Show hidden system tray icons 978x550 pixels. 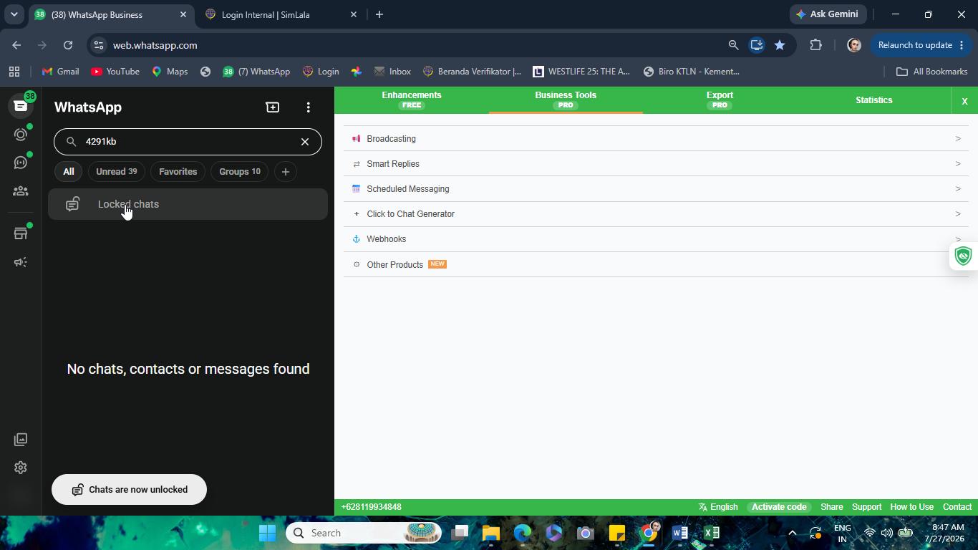coord(792,533)
